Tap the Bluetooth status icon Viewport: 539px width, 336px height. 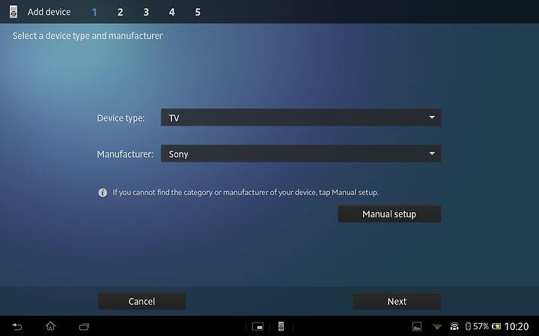pyautogui.click(x=468, y=326)
